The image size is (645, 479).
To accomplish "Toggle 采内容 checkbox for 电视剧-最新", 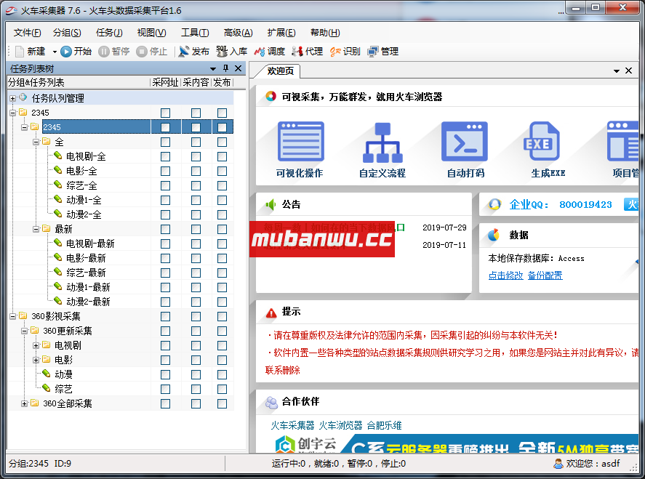I will 196,243.
